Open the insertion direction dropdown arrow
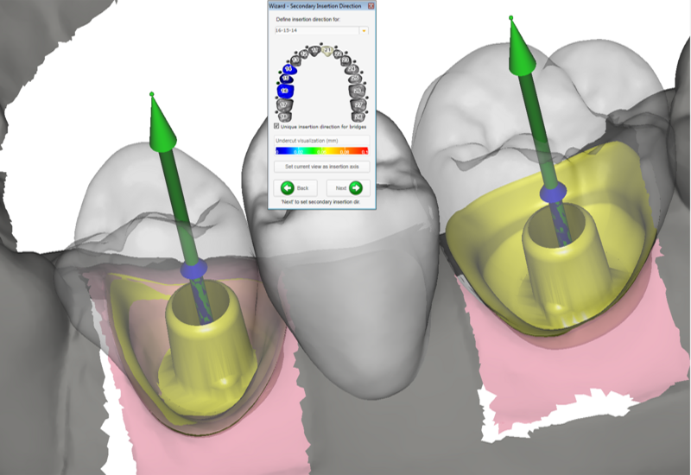The image size is (691, 475). 365,30
